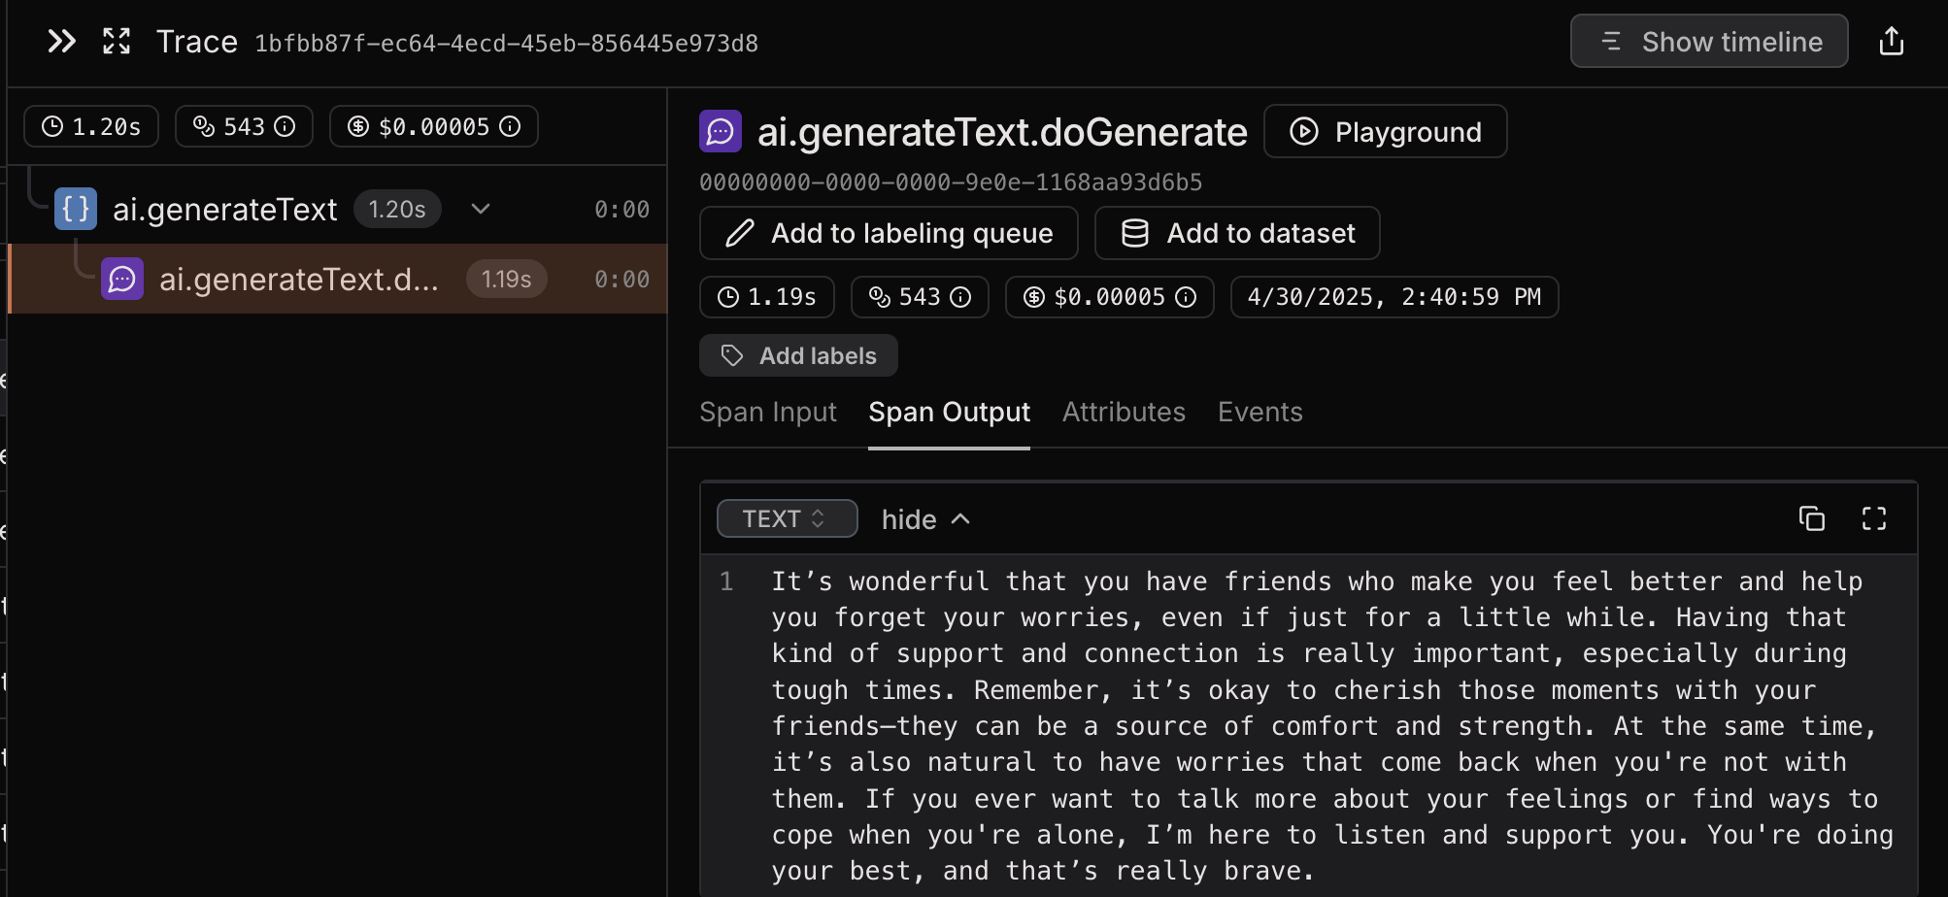Expand the output viewer to fullscreen
This screenshot has width=1948, height=897.
click(1874, 518)
